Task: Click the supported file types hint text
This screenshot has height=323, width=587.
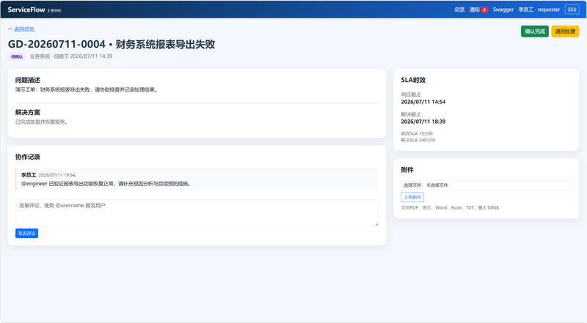Action: pos(450,207)
